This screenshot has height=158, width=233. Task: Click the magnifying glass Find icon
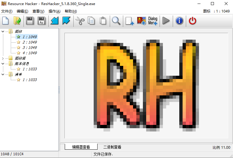(x=116, y=21)
